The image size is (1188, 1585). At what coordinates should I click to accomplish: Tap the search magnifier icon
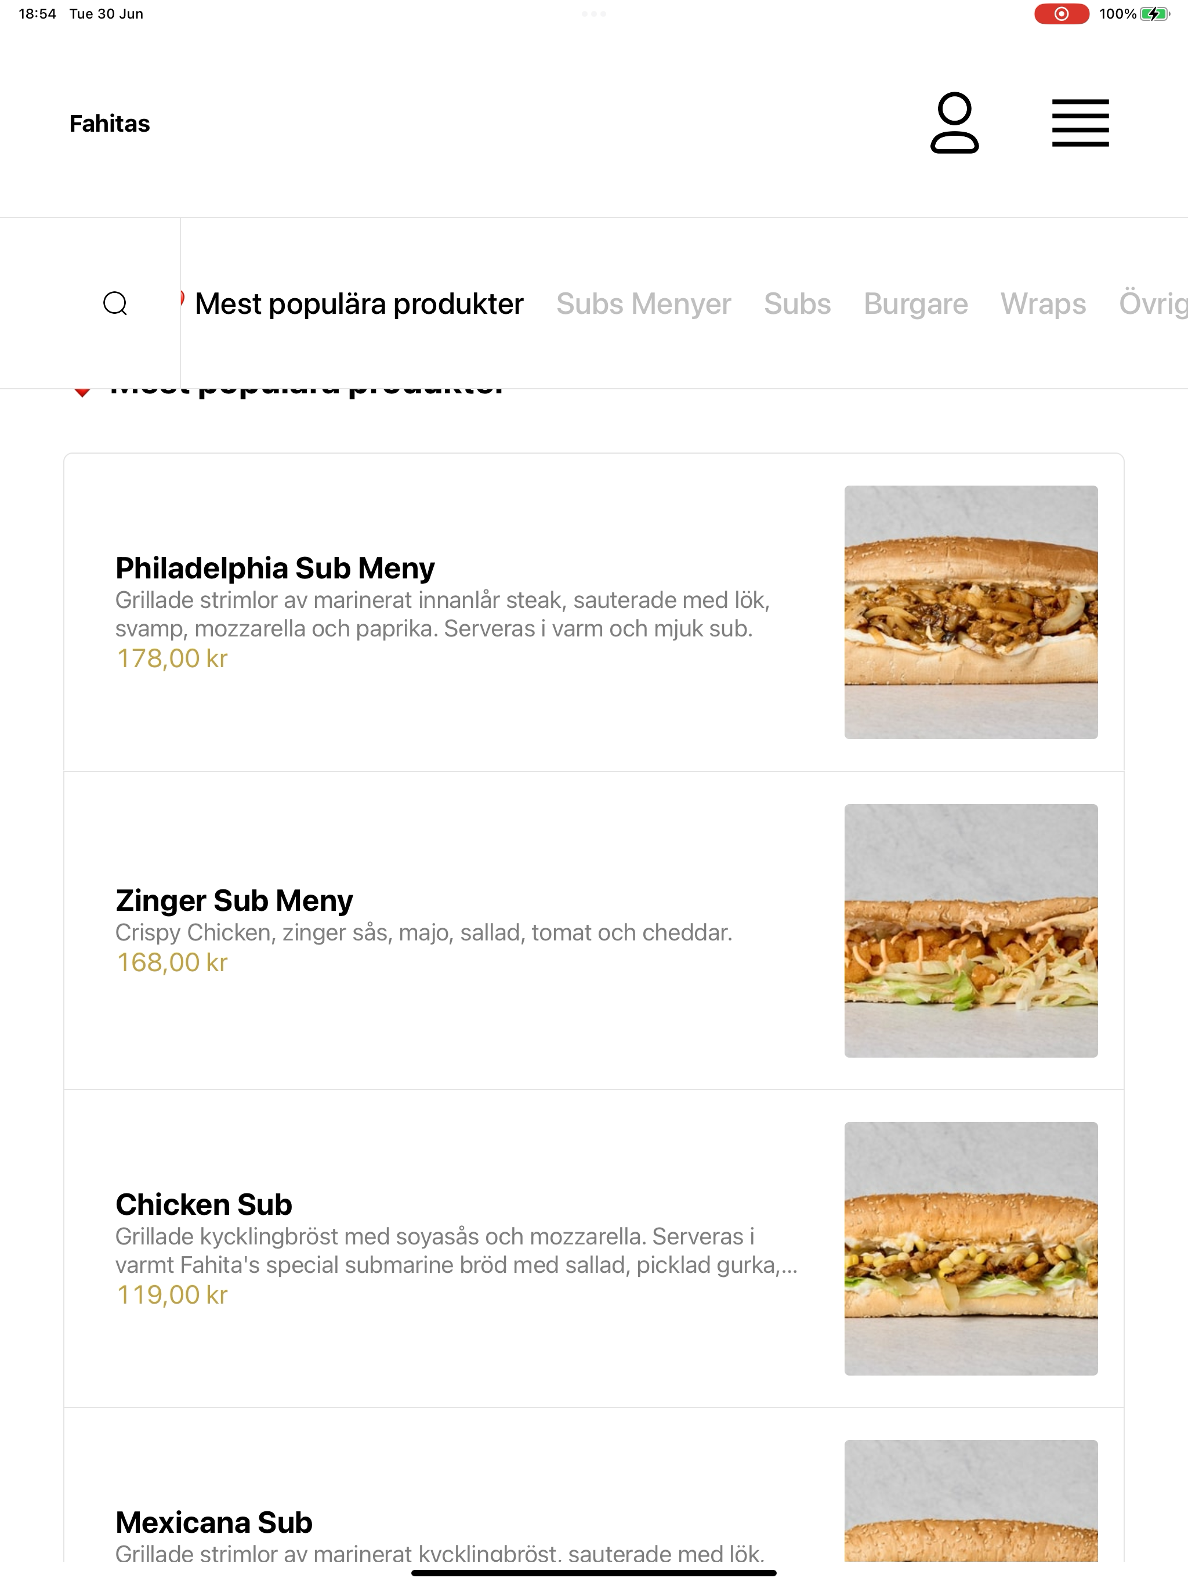(115, 303)
